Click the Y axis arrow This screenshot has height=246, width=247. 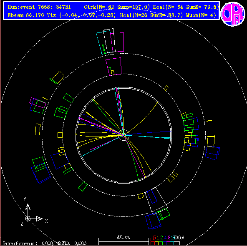click(28, 207)
